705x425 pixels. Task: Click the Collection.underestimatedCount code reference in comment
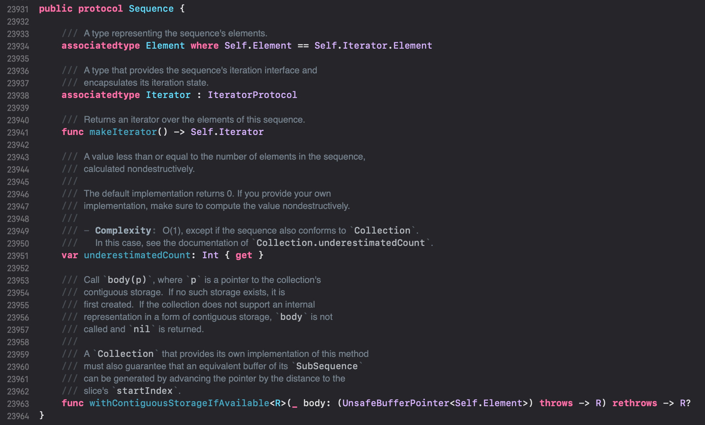click(340, 243)
